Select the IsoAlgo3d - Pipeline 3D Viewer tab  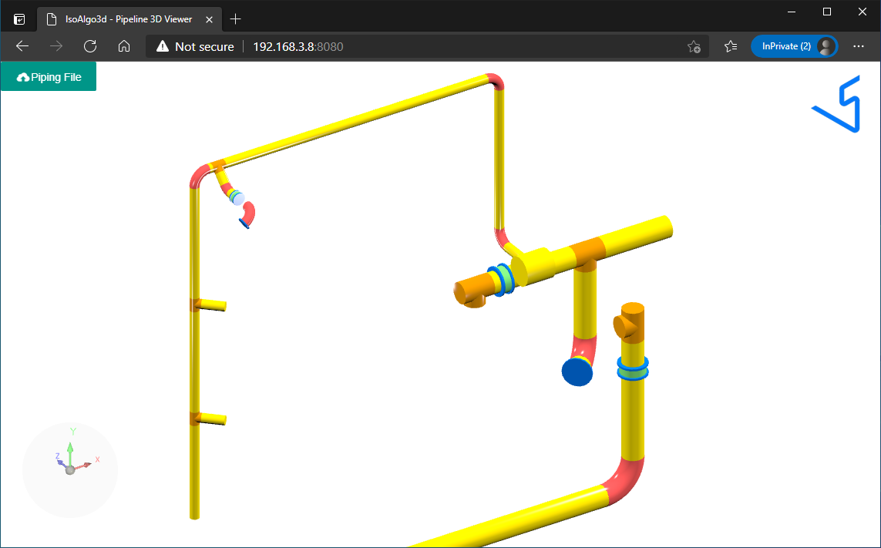pyautogui.click(x=129, y=20)
